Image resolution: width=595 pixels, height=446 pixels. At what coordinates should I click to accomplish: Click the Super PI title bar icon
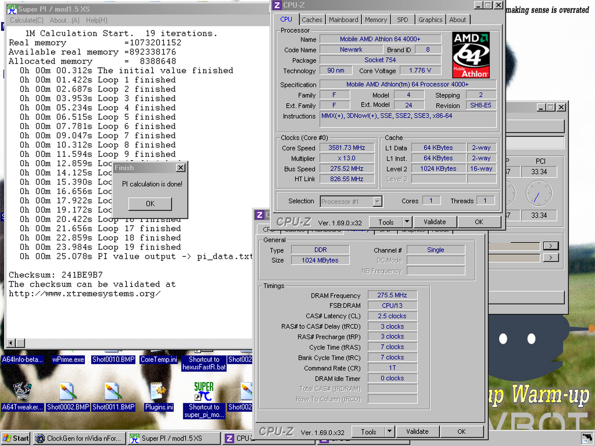(12, 9)
